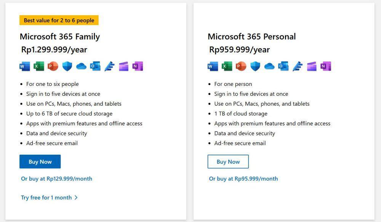Image resolution: width=381 pixels, height=222 pixels.
Task: Click the Defender shield icon in Family plan
Action: coord(67,66)
